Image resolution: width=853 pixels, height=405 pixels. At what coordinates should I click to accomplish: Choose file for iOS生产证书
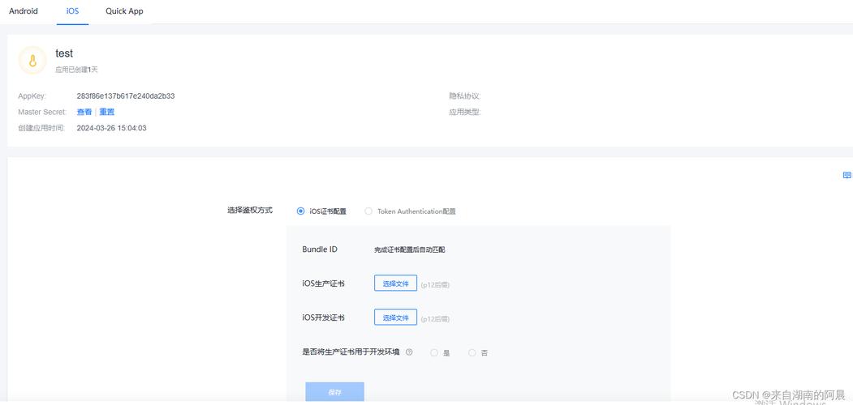[x=395, y=283]
